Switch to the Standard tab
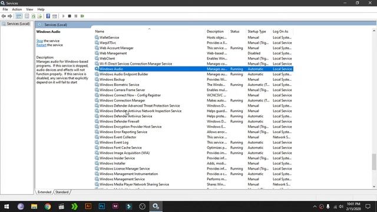Viewport: 377px width, 212px height. (62, 192)
